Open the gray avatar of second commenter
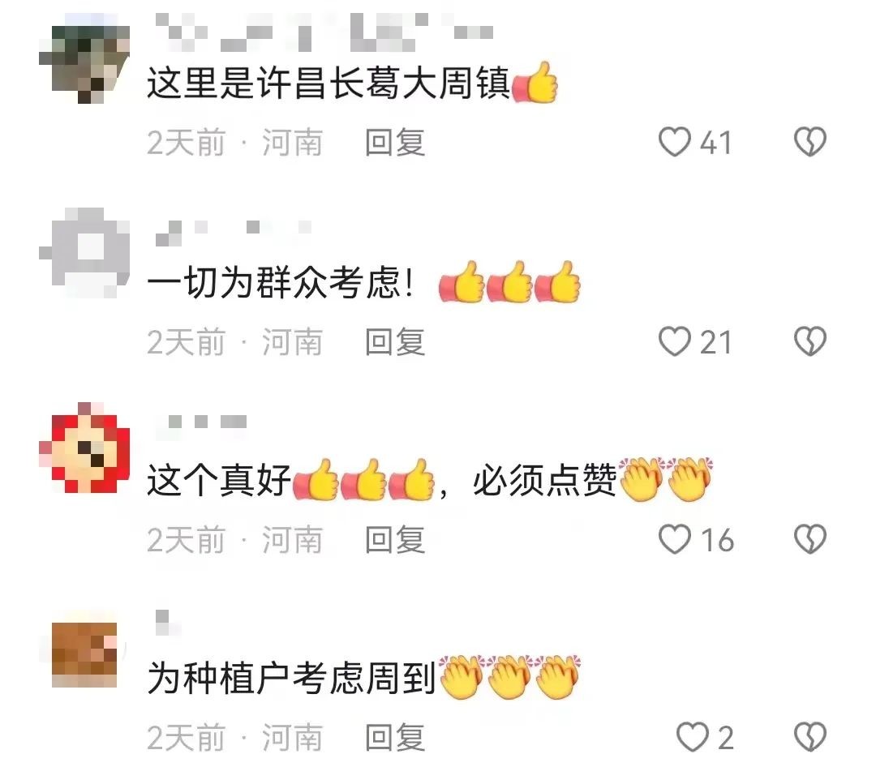This screenshot has height=767, width=876. tap(84, 252)
